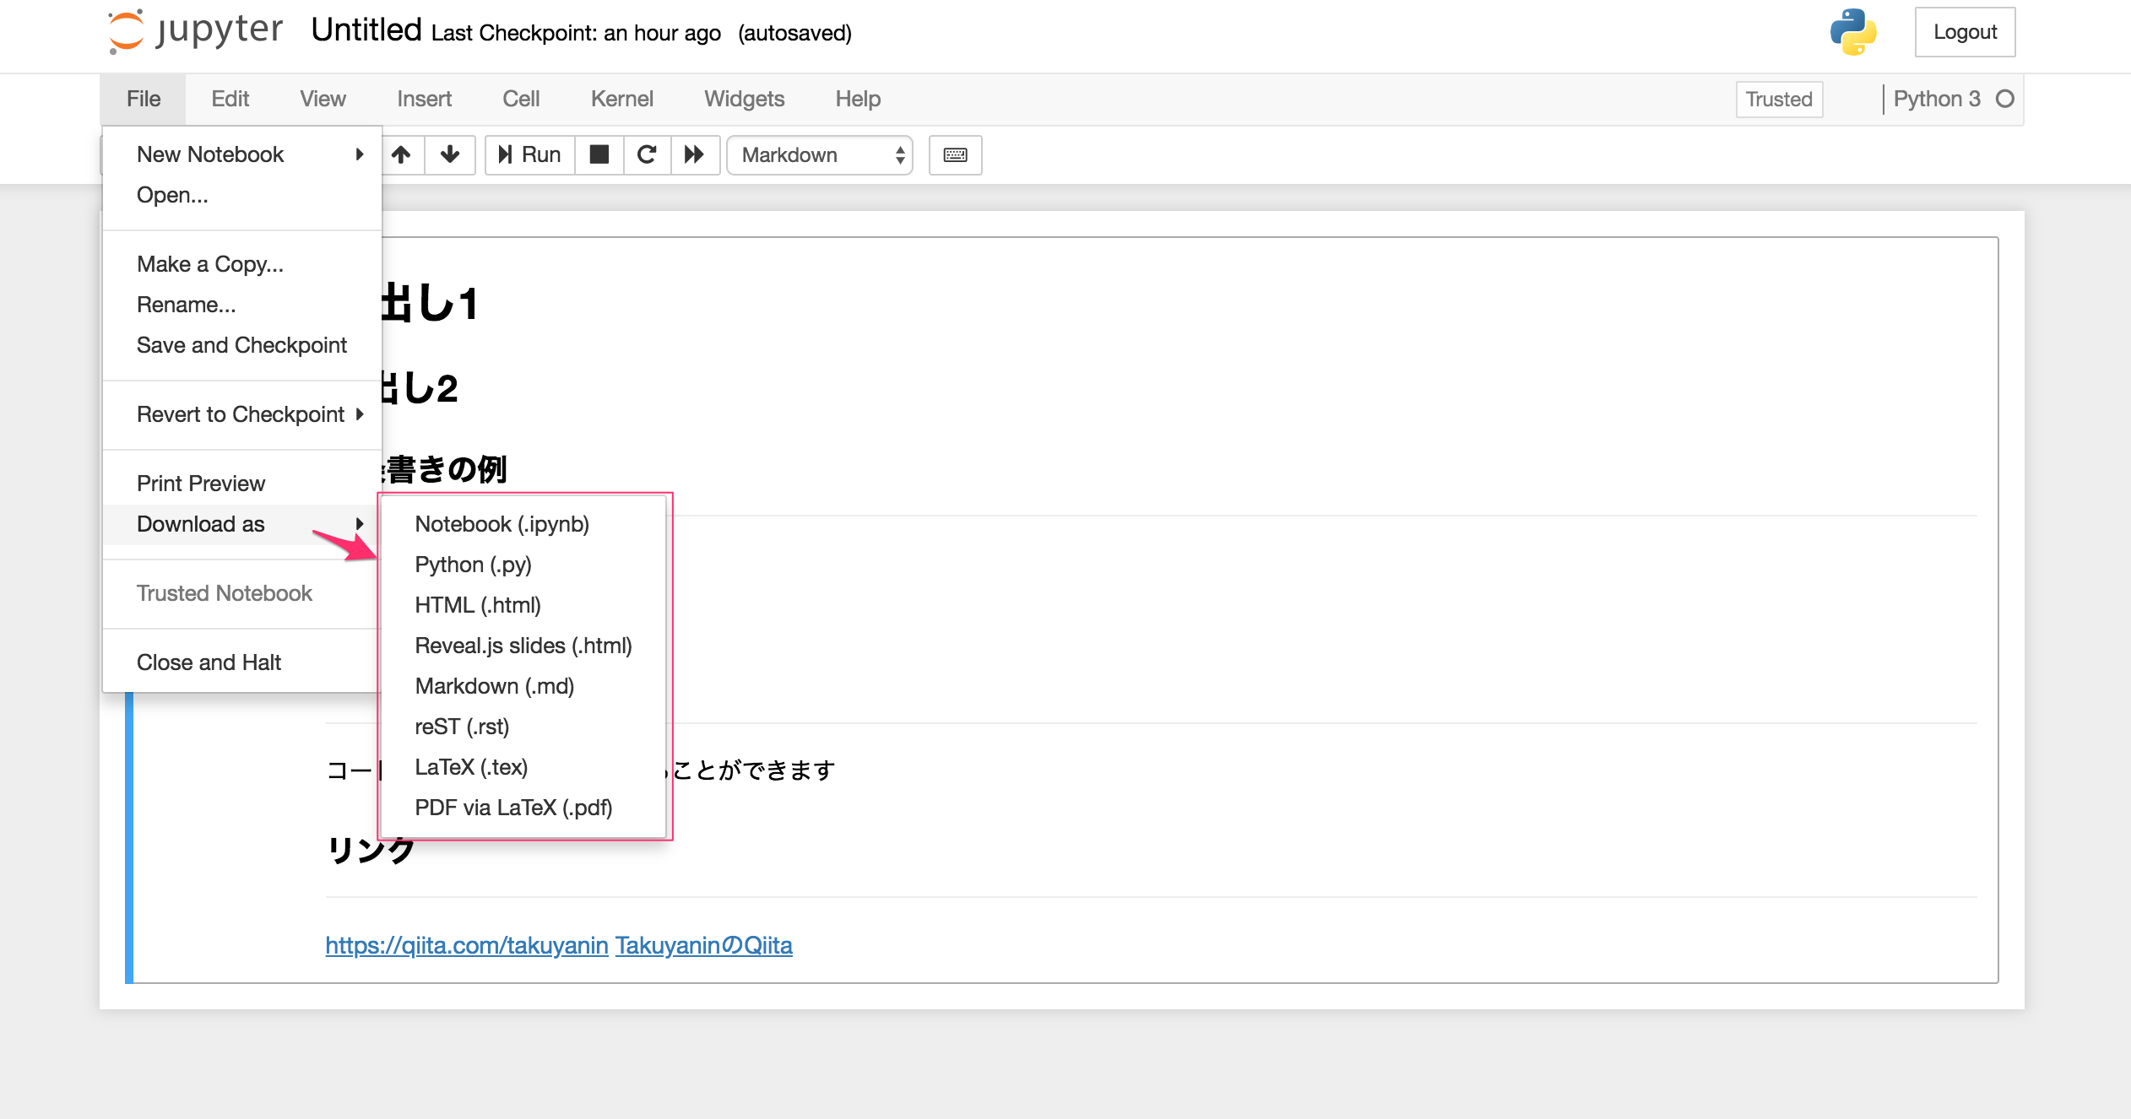Open the cell type dropdown showing Markdown
The height and width of the screenshot is (1119, 2131).
819,155
